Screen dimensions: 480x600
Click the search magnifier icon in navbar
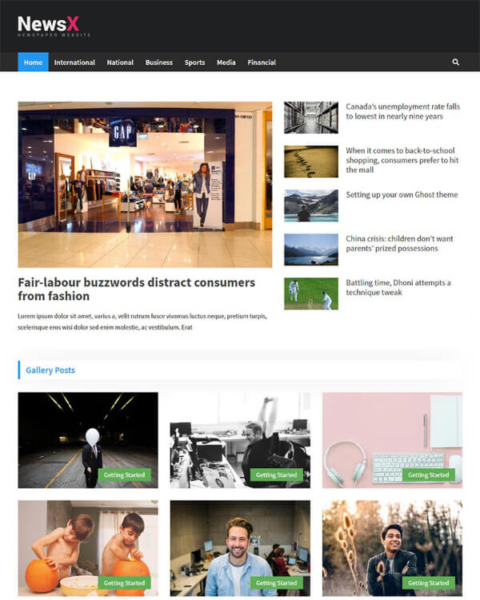456,62
